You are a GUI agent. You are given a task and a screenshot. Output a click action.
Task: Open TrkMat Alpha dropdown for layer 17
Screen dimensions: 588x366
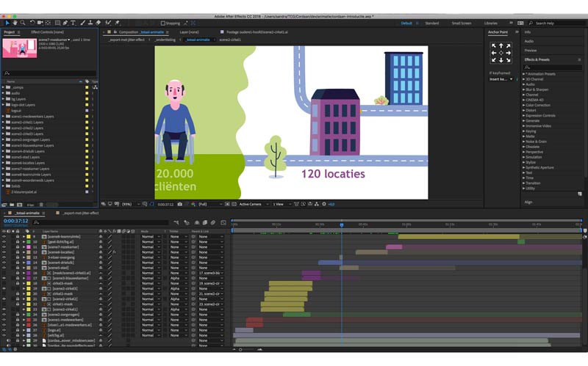[x=178, y=279]
